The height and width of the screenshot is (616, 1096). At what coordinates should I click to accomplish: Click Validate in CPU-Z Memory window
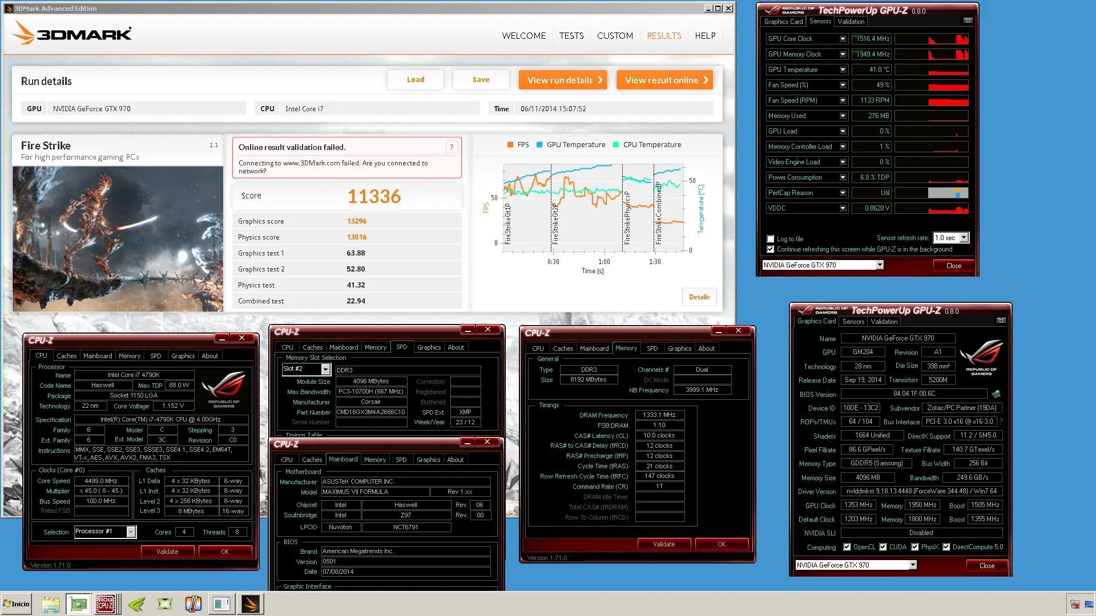click(664, 544)
